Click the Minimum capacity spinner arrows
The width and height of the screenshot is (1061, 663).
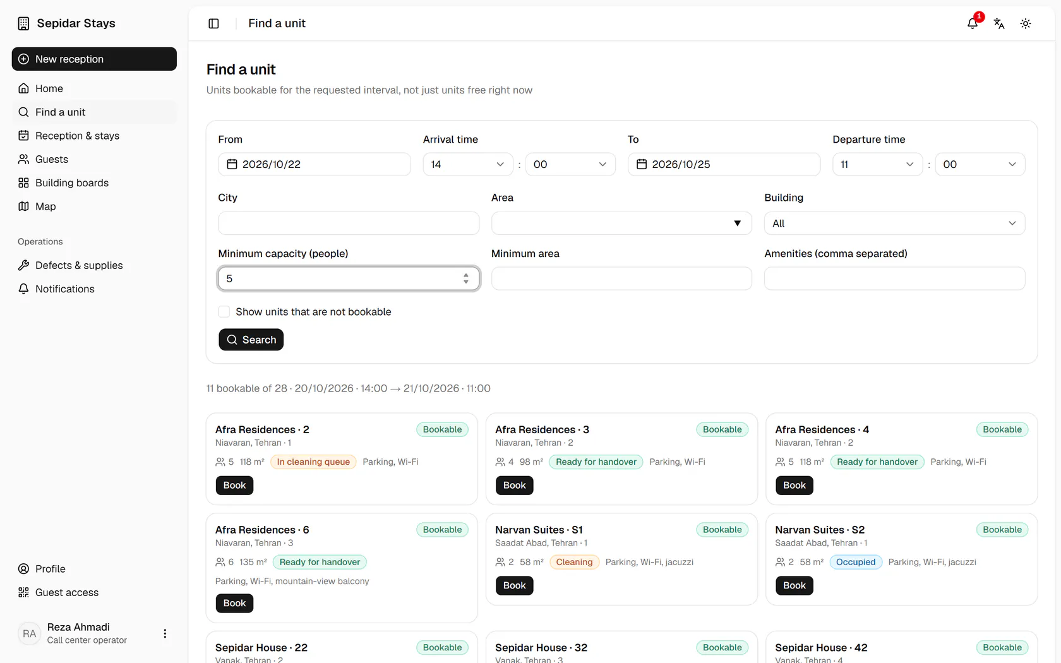(466, 278)
